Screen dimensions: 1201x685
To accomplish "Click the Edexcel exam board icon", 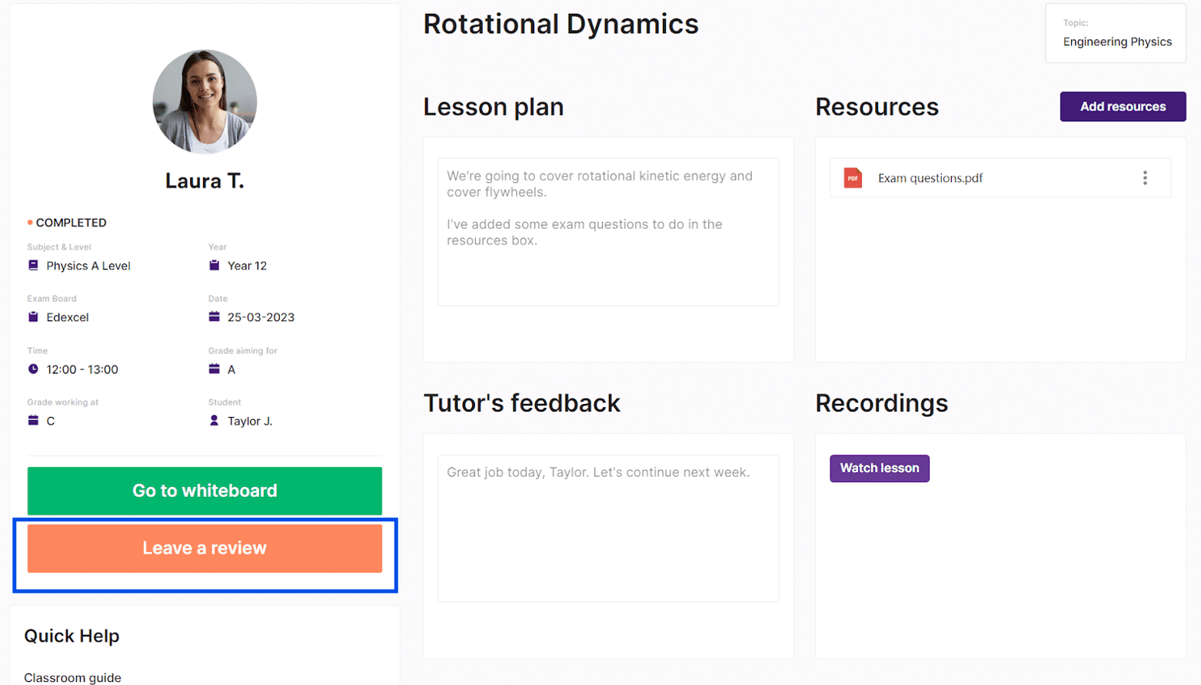I will [x=33, y=317].
